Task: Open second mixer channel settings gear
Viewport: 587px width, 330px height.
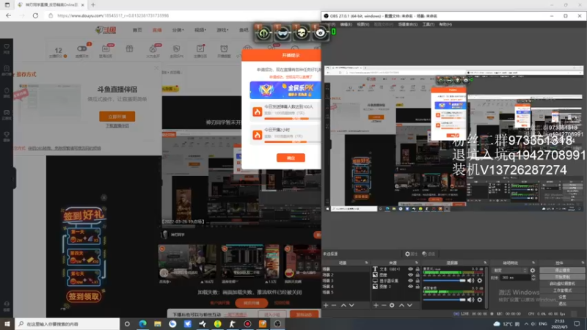Action: [480, 299]
